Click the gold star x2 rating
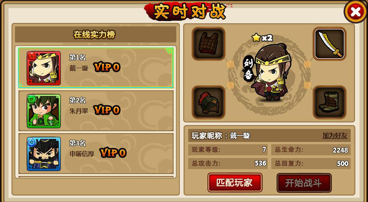This screenshot has width=368, height=202. 262,37
